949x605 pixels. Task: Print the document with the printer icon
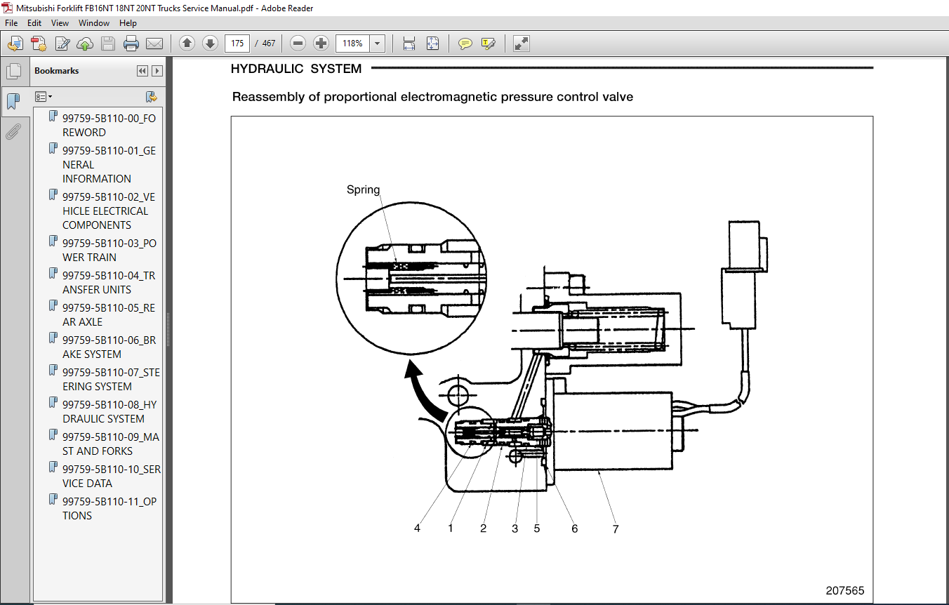131,44
